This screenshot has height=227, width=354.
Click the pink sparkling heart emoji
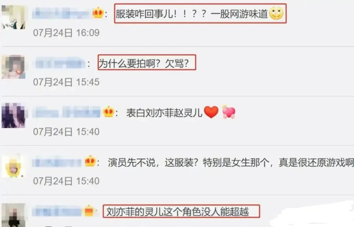tap(229, 112)
